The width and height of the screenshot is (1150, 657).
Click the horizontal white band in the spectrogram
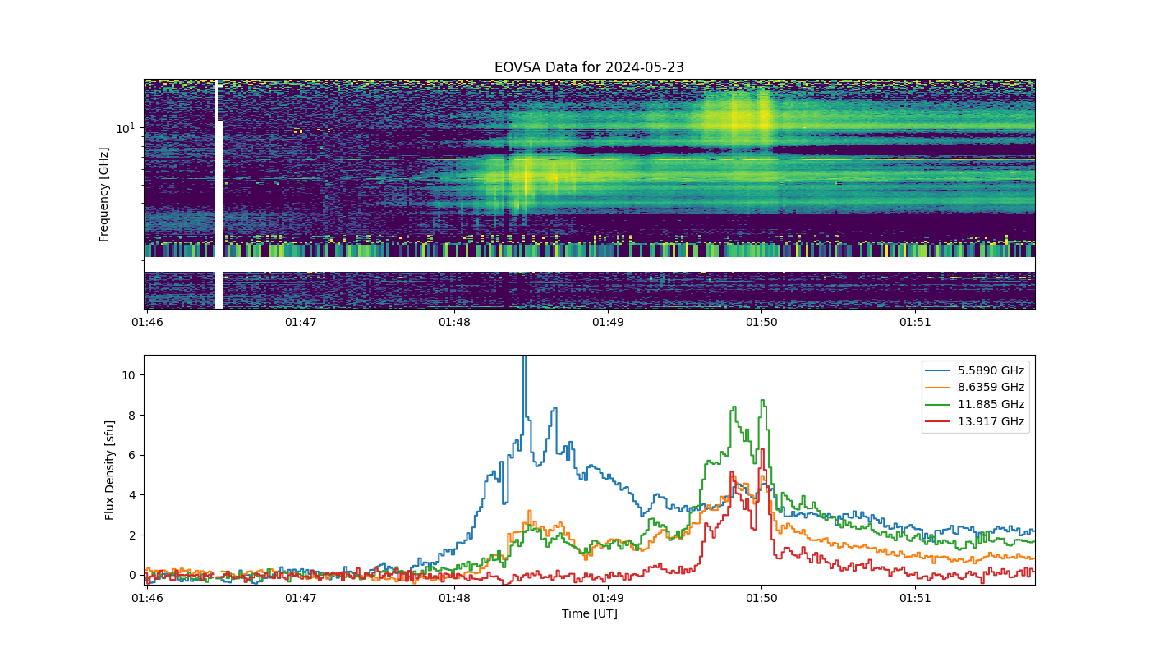click(x=589, y=264)
